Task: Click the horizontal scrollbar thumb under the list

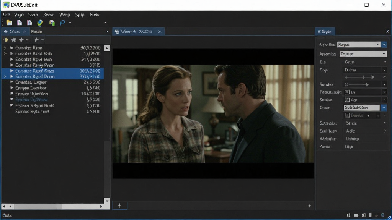Action: coord(38,206)
